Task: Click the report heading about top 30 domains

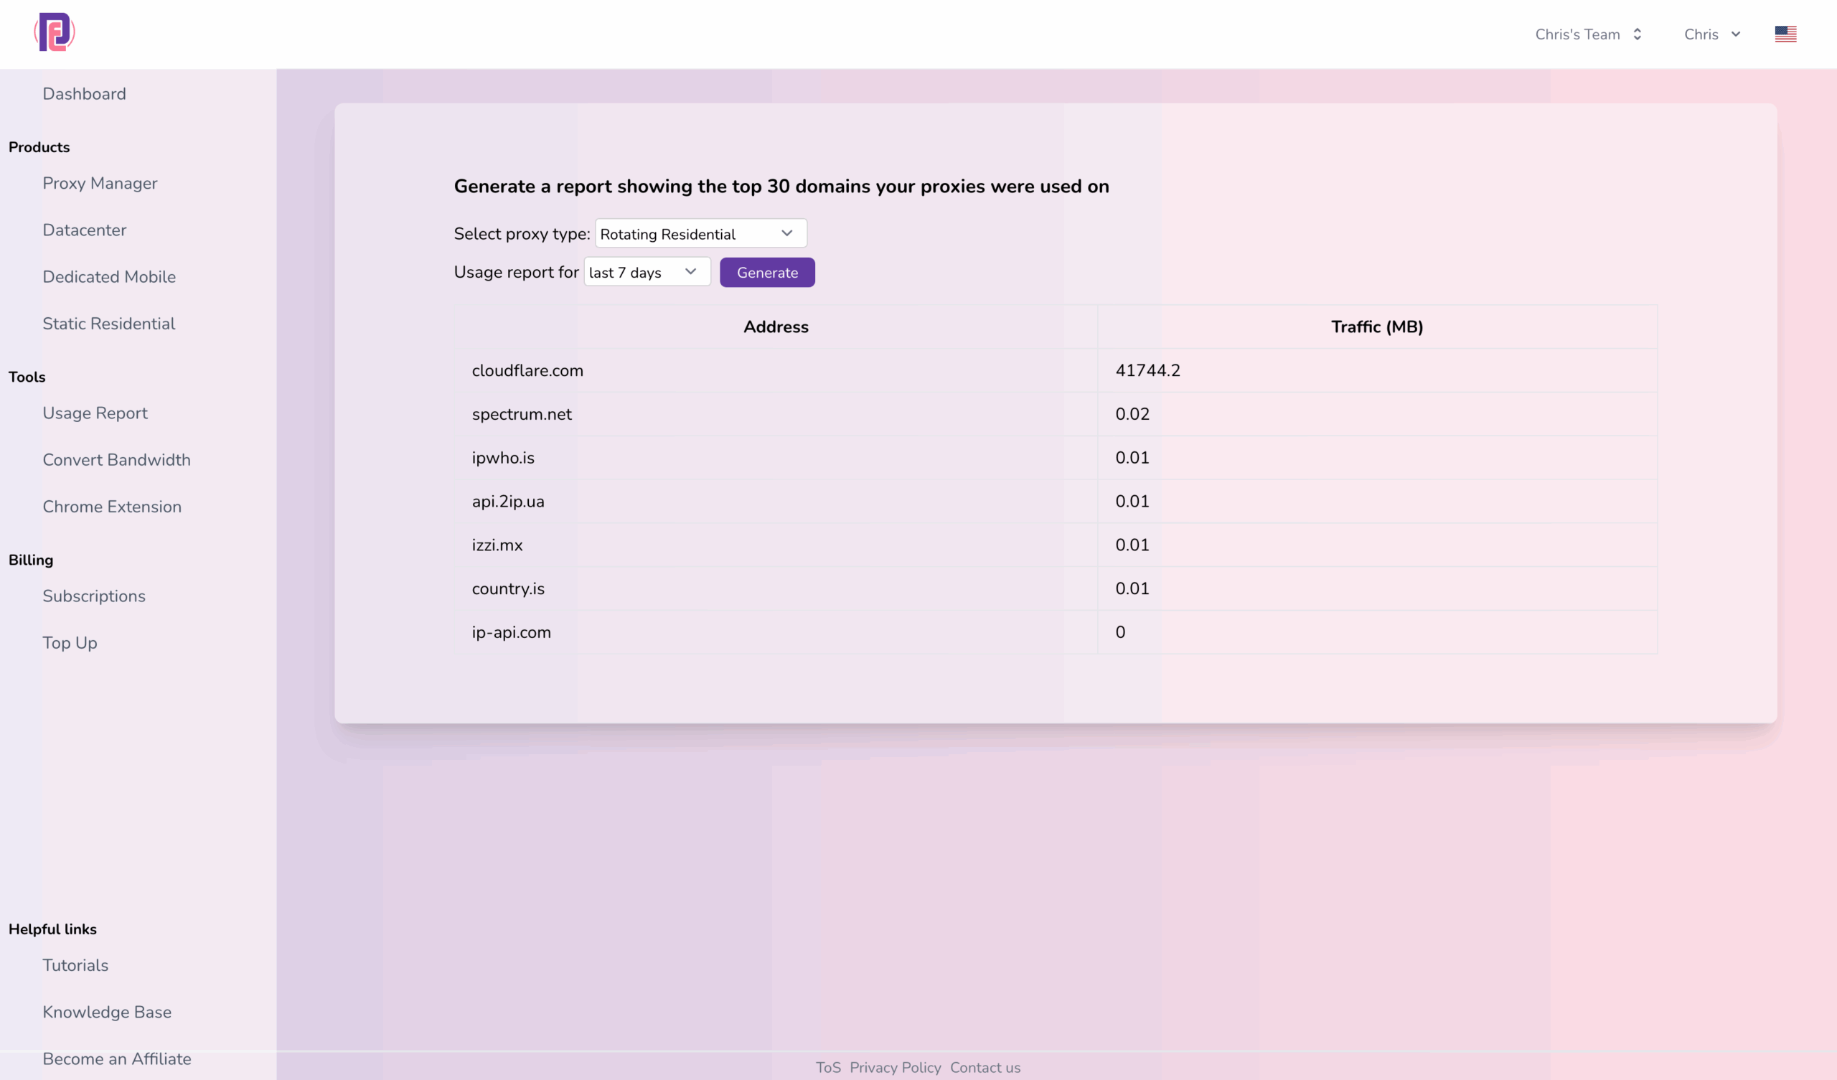Action: (781, 187)
